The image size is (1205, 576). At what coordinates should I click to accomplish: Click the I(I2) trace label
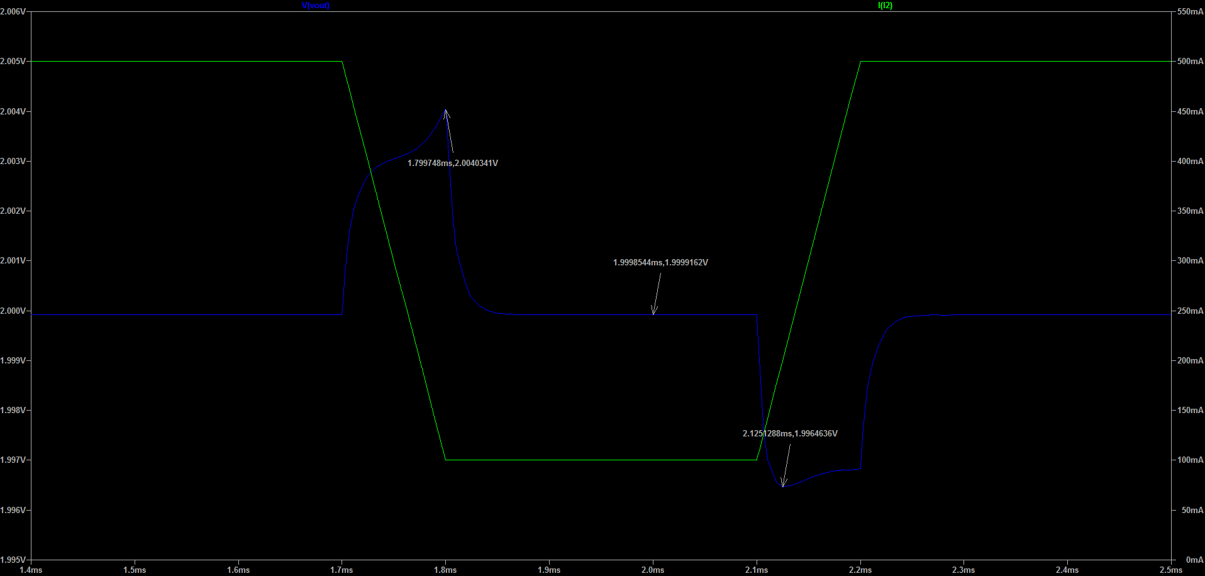point(885,6)
